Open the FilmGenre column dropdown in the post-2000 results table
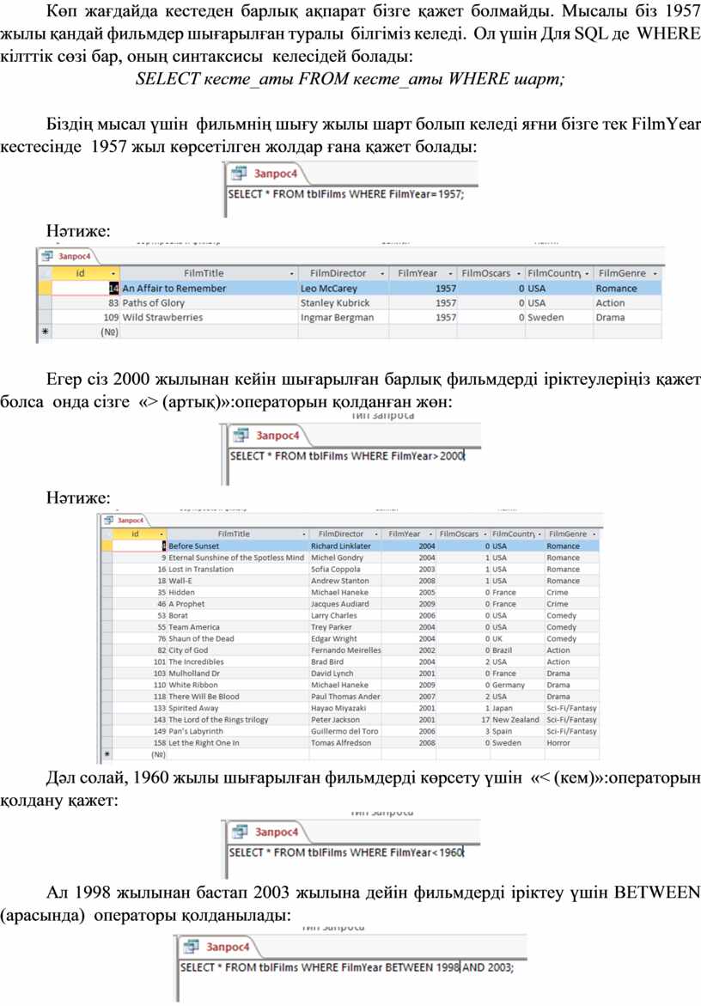The width and height of the screenshot is (701, 1006). [594, 533]
